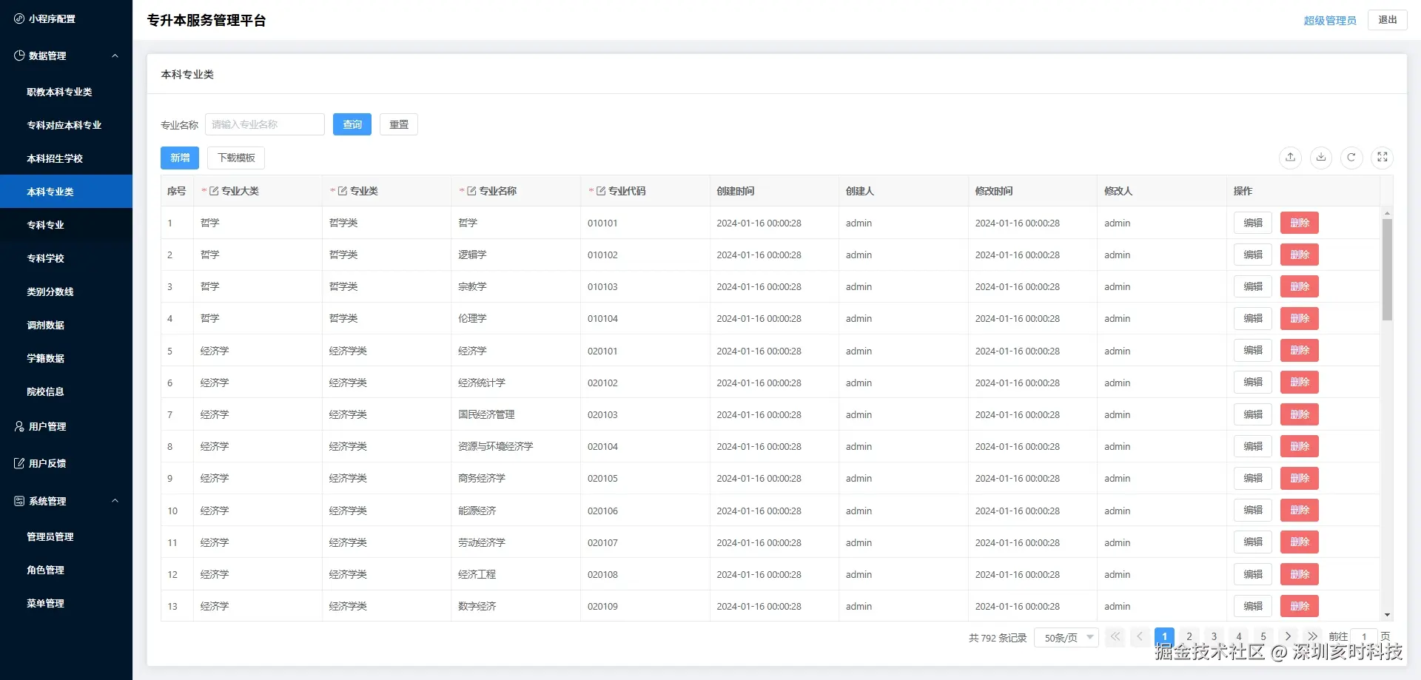Delete the 经济统计学 row
This screenshot has width=1421, height=680.
tap(1300, 383)
